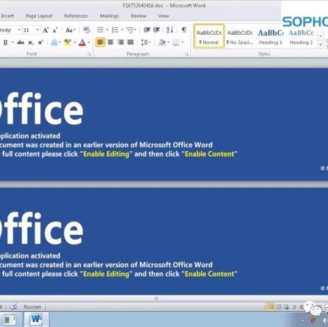
Task: Increase paragraph indent
Action: (156, 30)
